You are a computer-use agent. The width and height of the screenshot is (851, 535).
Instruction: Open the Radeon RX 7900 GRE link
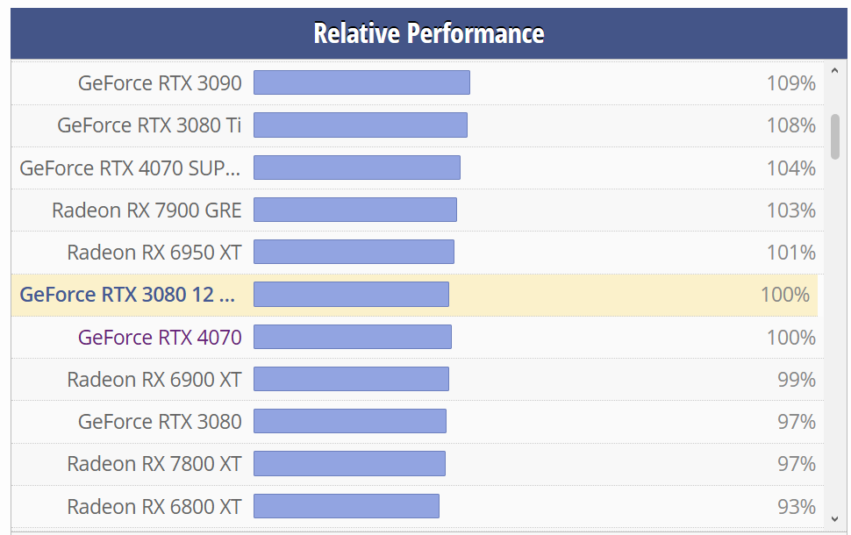pos(147,210)
